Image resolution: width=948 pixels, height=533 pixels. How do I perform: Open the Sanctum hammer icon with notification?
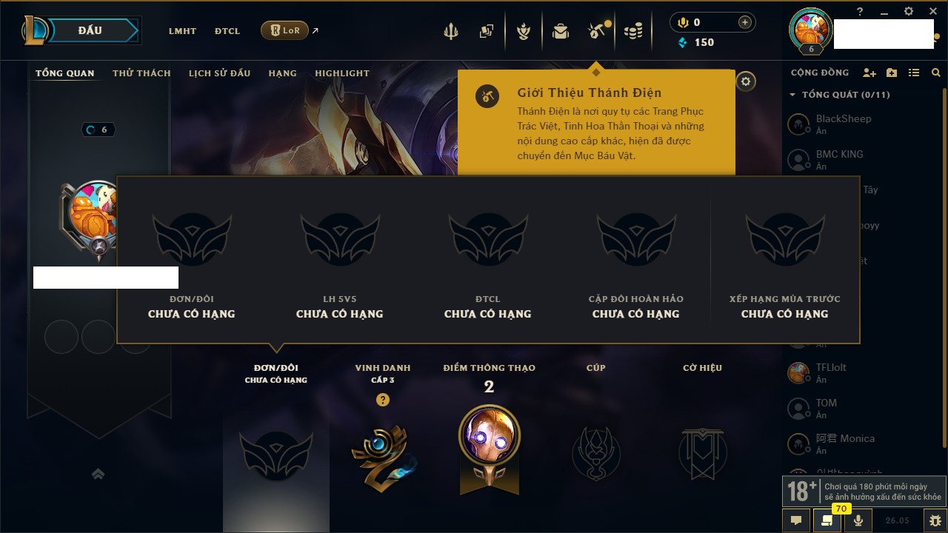pos(596,31)
